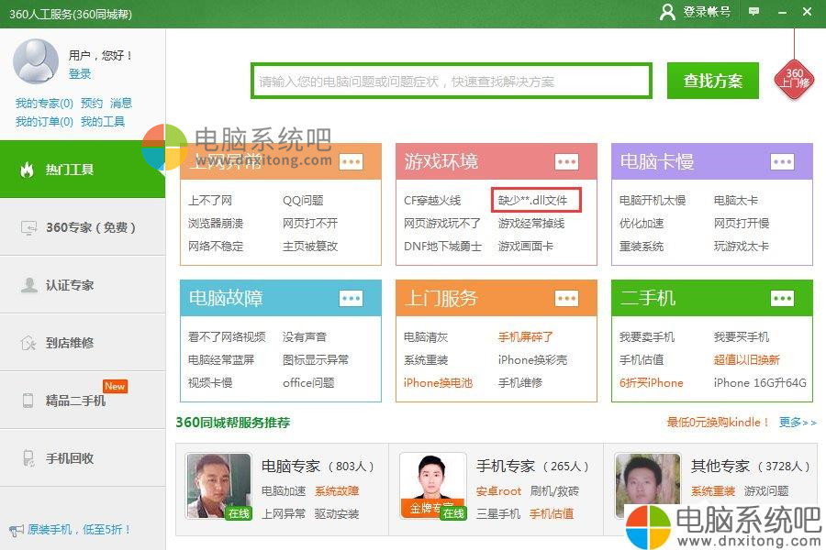The width and height of the screenshot is (826, 550).
Task: Open the 手机专家 expert photo thumbnail
Action: (x=433, y=485)
